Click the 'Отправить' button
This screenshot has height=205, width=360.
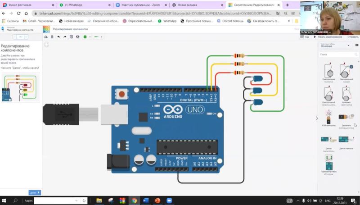tap(353, 37)
